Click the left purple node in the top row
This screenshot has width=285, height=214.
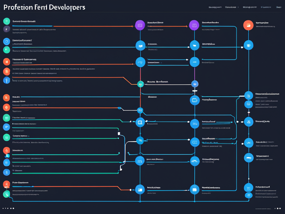tap(140, 25)
